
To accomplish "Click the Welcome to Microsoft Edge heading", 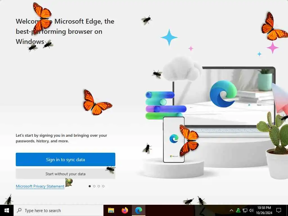I will [x=65, y=31].
